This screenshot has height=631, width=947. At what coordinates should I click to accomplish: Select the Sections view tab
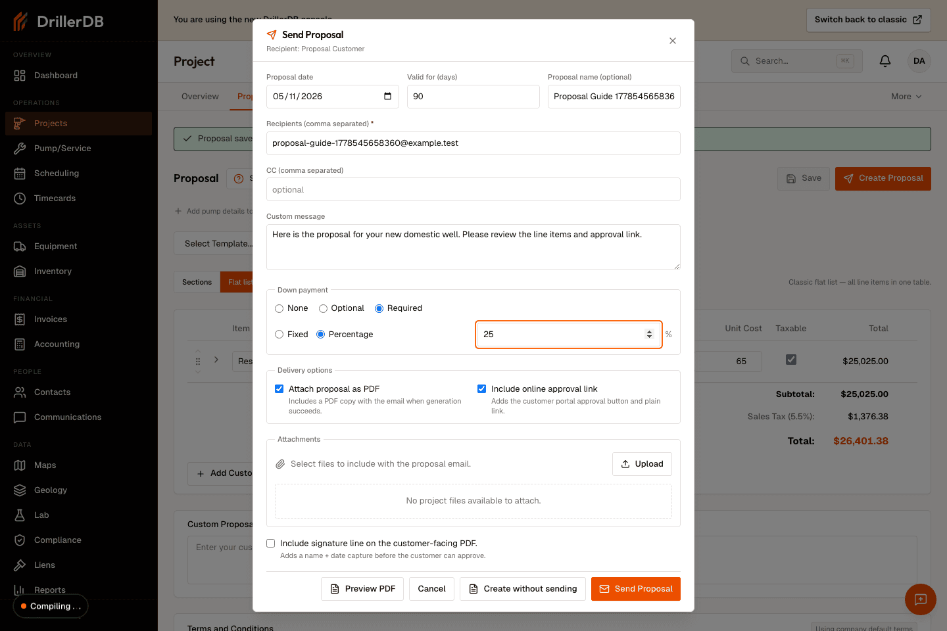(197, 283)
